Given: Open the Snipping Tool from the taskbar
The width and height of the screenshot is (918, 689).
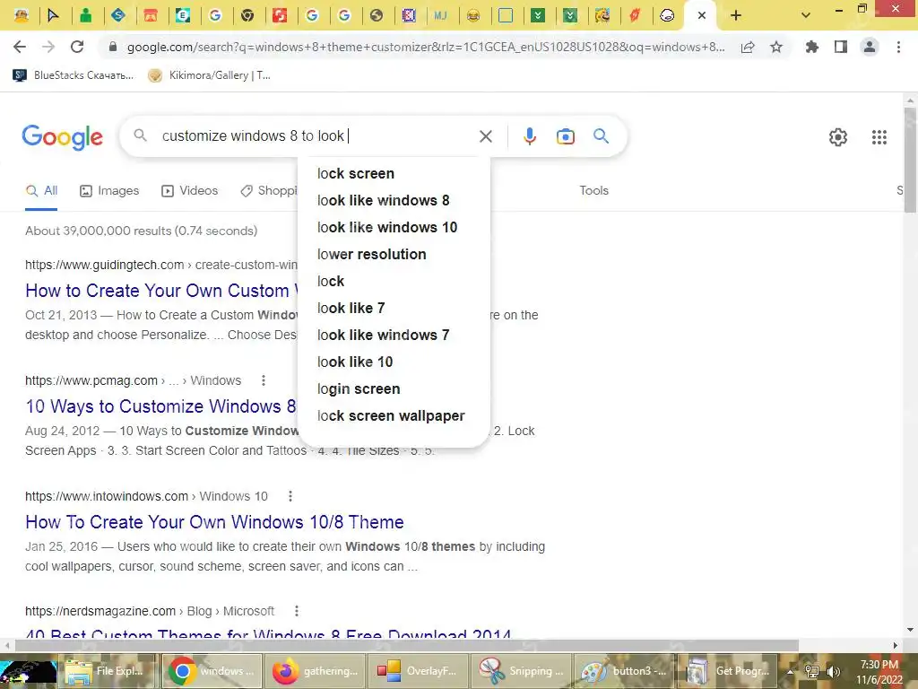Looking at the screenshot, I should click(x=521, y=671).
